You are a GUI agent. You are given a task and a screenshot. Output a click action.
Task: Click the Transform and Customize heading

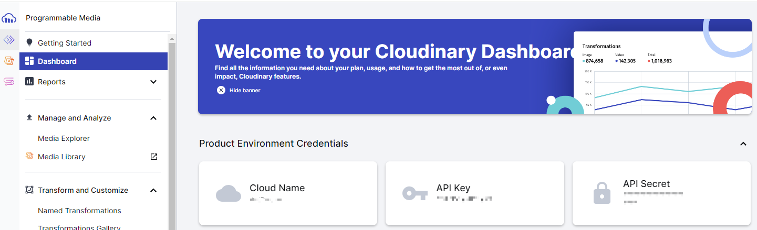point(83,190)
